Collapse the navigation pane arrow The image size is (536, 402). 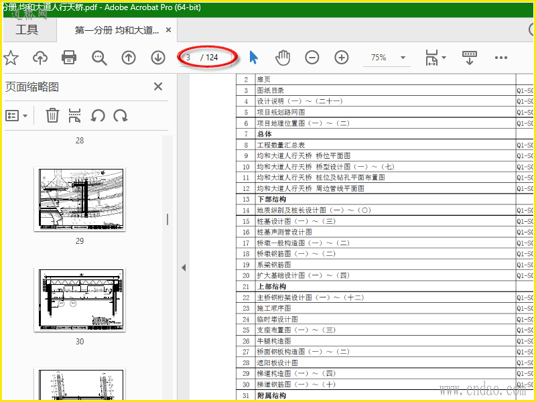pyautogui.click(x=184, y=267)
